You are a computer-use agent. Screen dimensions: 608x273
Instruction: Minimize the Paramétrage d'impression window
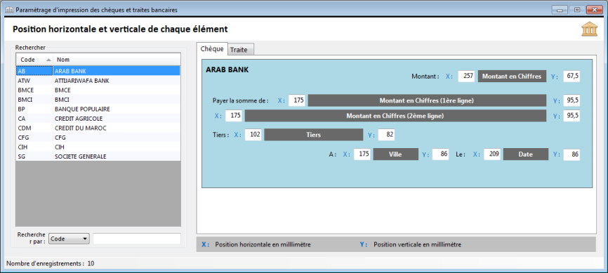point(560,10)
